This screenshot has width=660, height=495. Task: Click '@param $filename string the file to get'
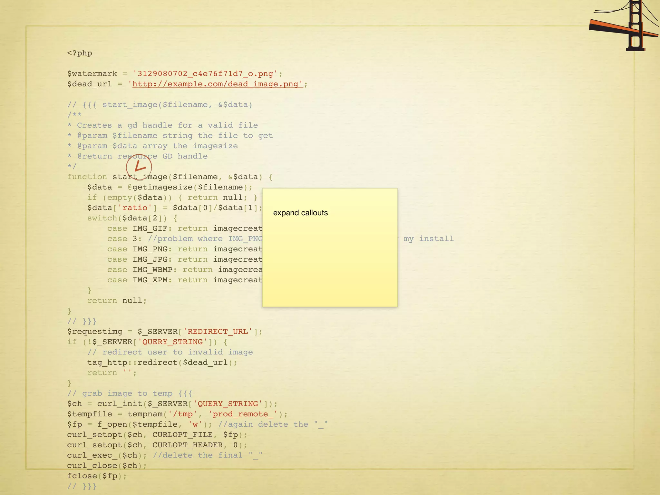[x=175, y=136]
